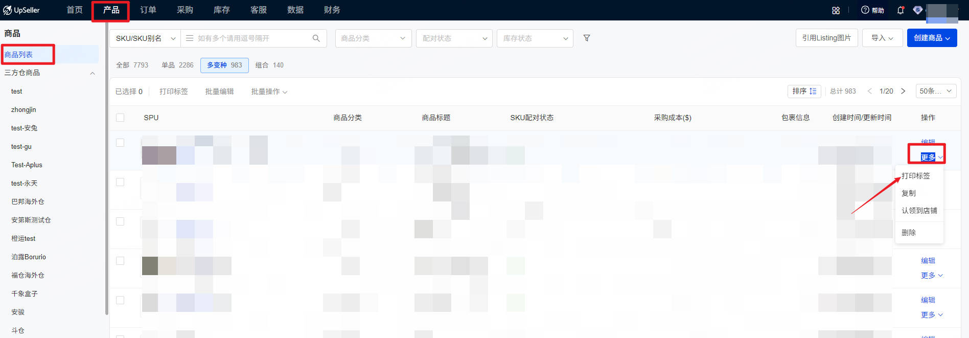The height and width of the screenshot is (338, 969).
Task: Check the fourth product row checkbox
Action: [x=120, y=261]
